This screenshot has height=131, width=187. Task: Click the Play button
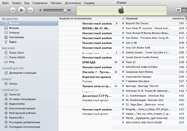point(21,10)
